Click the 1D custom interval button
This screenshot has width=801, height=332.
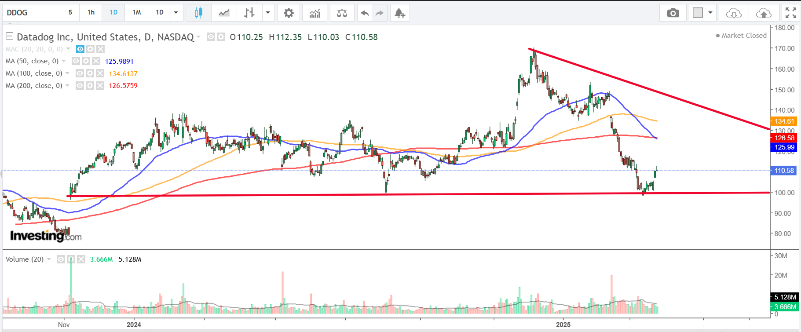click(x=160, y=13)
